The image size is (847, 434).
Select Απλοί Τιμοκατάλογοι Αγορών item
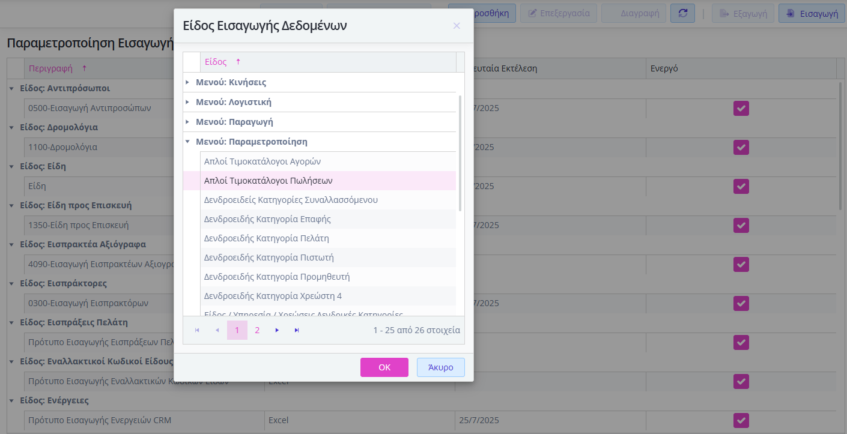[x=263, y=161]
